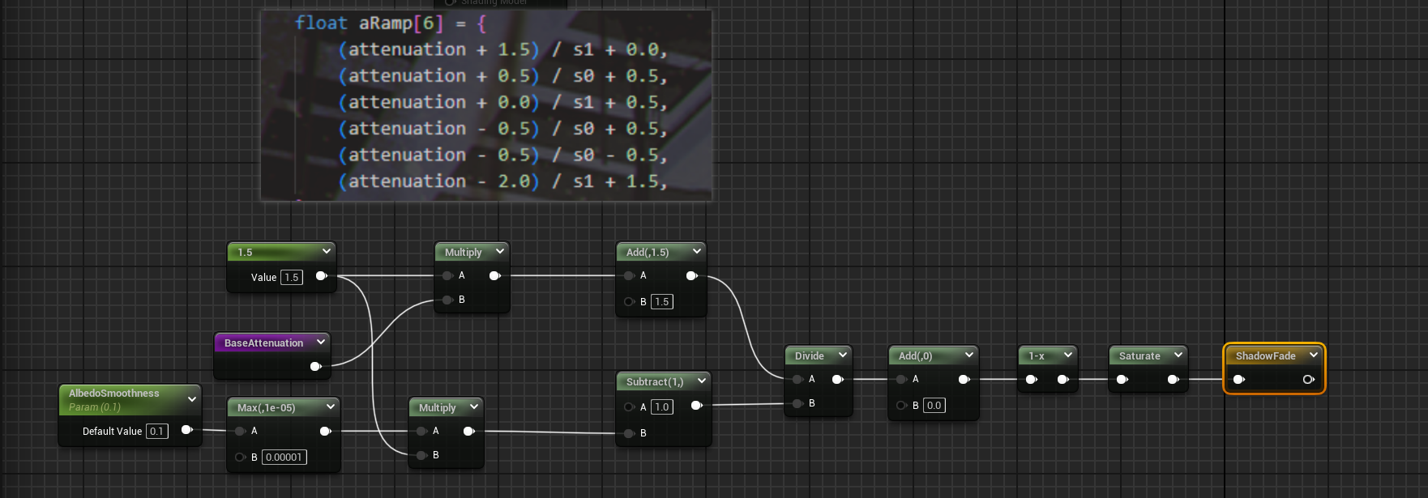Click input pin B on the Divide node
Viewport: 1428px width, 498px height.
(x=798, y=403)
